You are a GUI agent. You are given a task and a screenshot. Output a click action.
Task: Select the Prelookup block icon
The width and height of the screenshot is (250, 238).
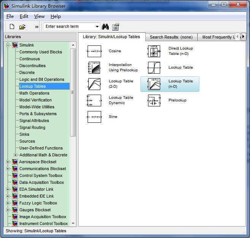[154, 101]
